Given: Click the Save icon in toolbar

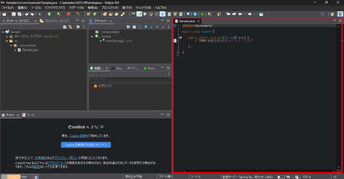Looking at the screenshot, I should [x=14, y=14].
